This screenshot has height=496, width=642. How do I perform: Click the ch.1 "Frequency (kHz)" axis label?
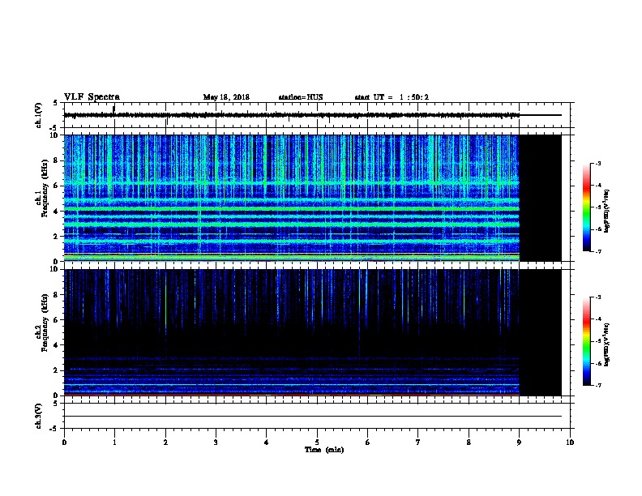(x=45, y=188)
